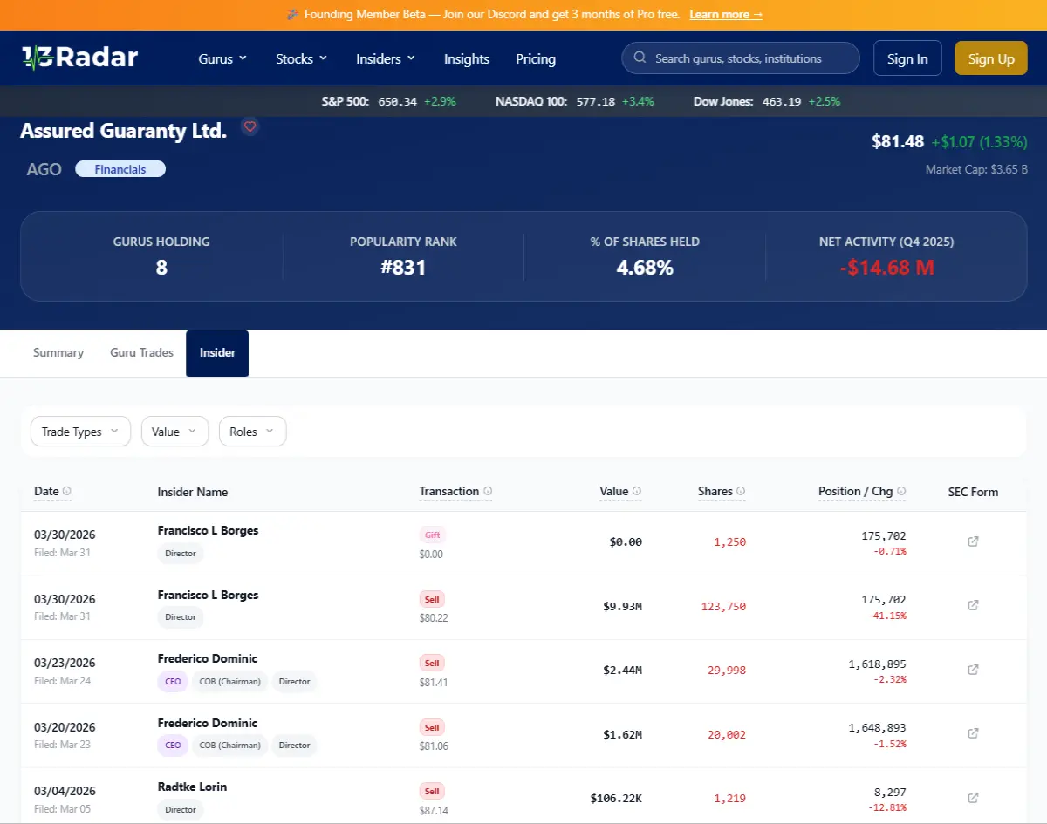
Task: Click the Insider Name column header
Action: point(193,492)
